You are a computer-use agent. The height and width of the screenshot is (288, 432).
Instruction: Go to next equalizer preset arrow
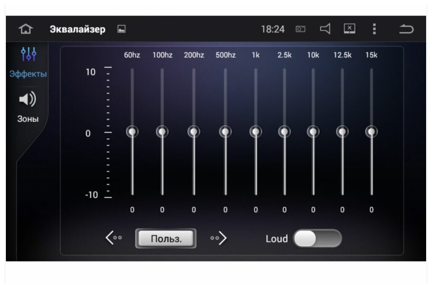[219, 238]
